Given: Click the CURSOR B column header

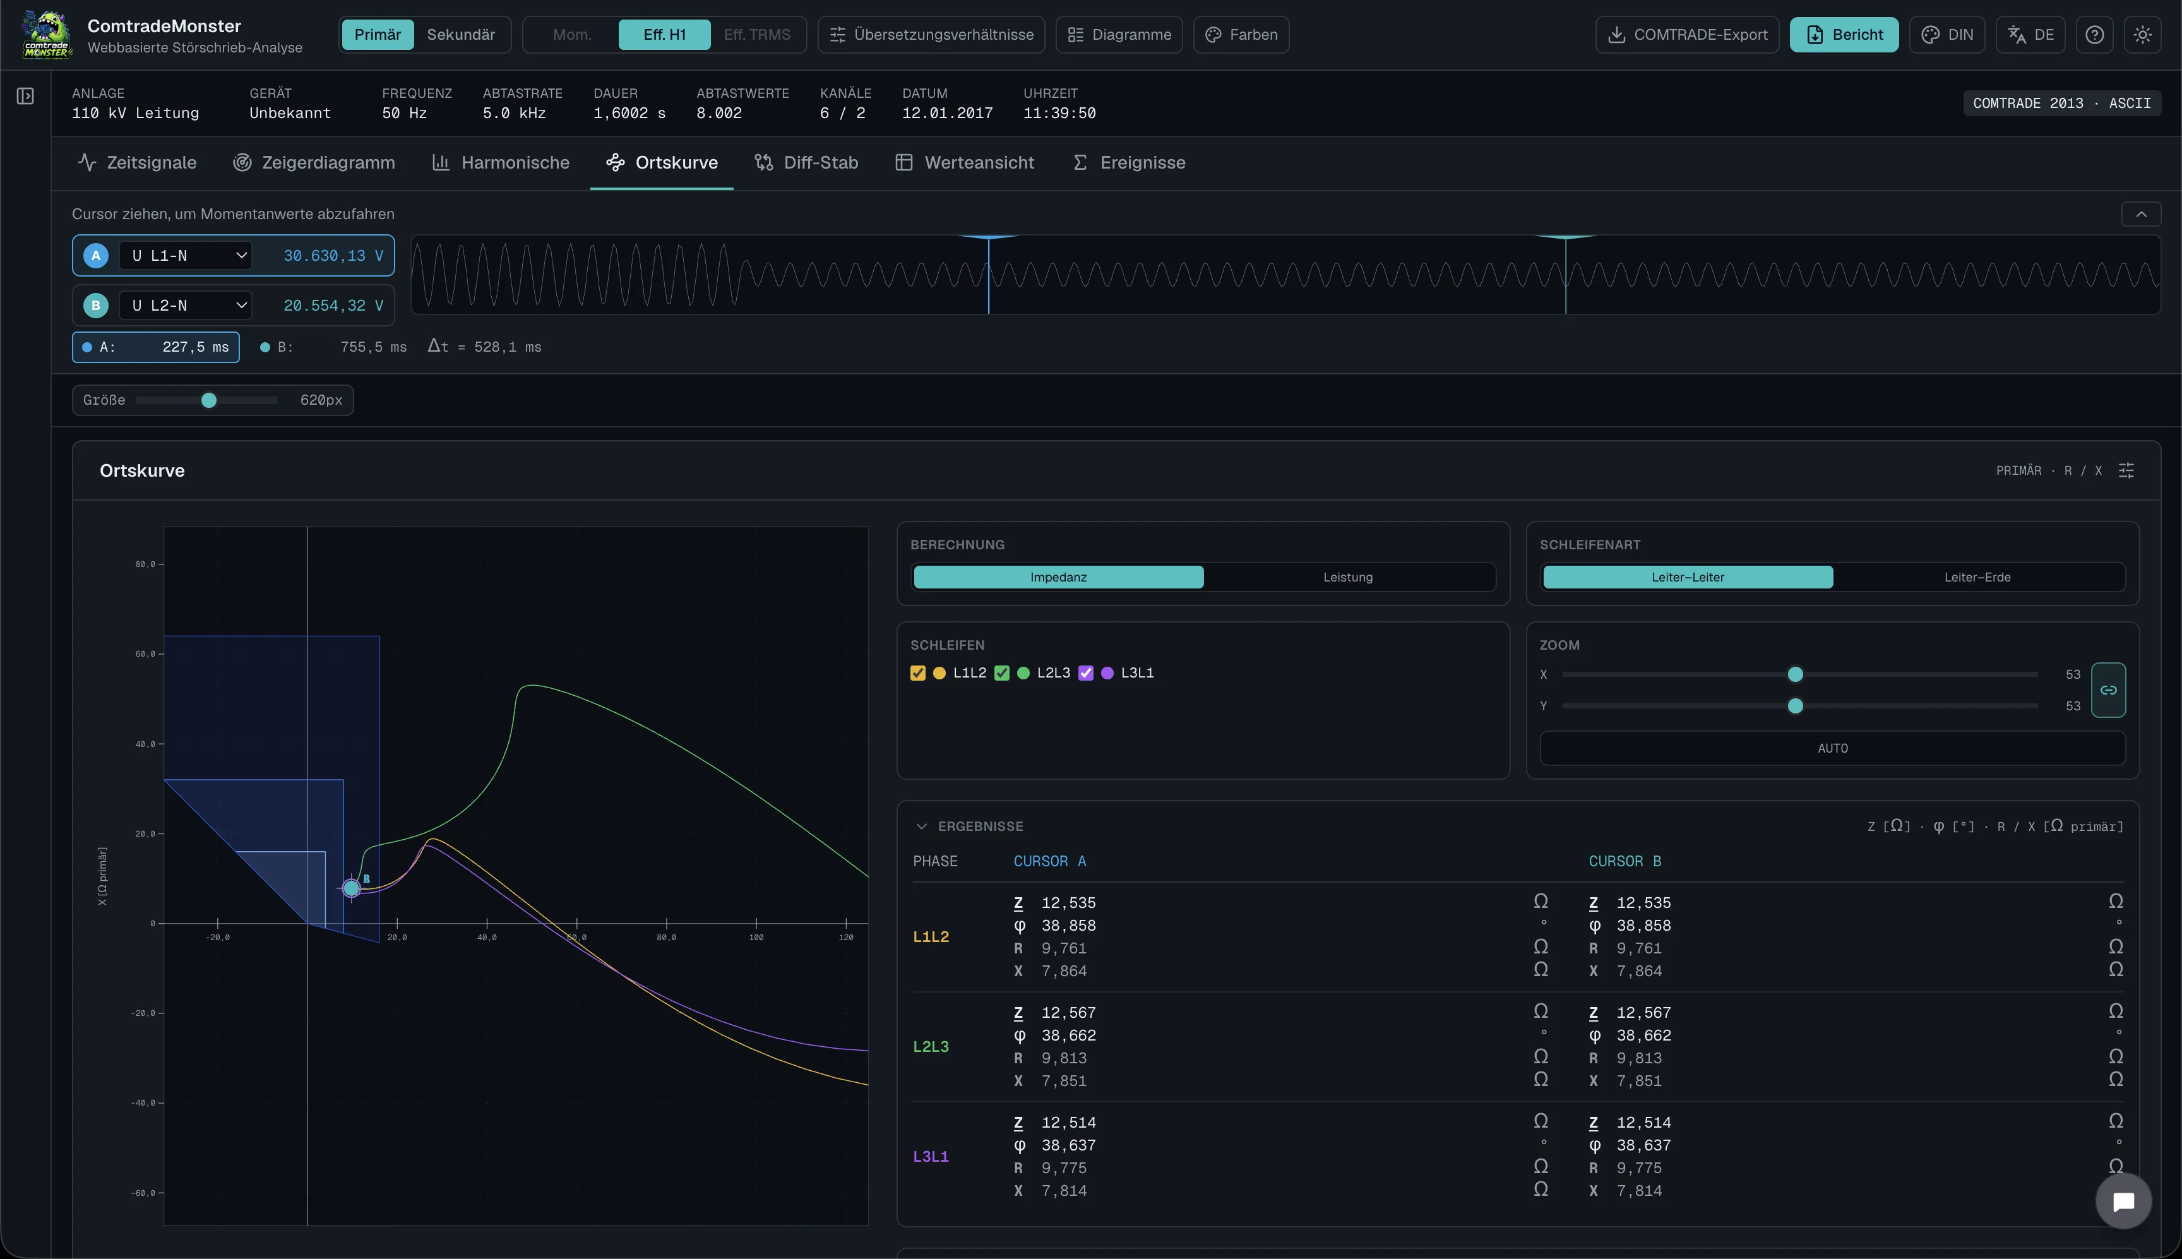Looking at the screenshot, I should pyautogui.click(x=1625, y=861).
